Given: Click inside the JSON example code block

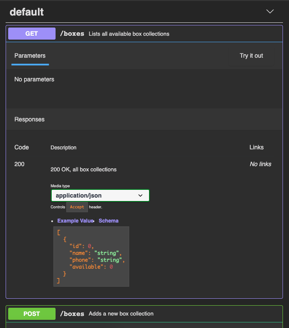Looking at the screenshot, I should click(91, 256).
